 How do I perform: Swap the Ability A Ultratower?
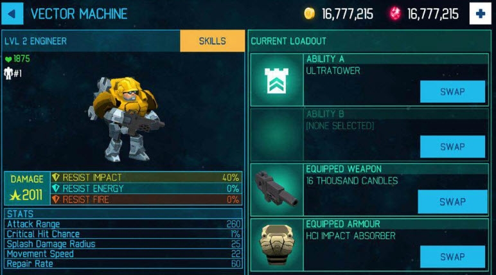(x=452, y=91)
